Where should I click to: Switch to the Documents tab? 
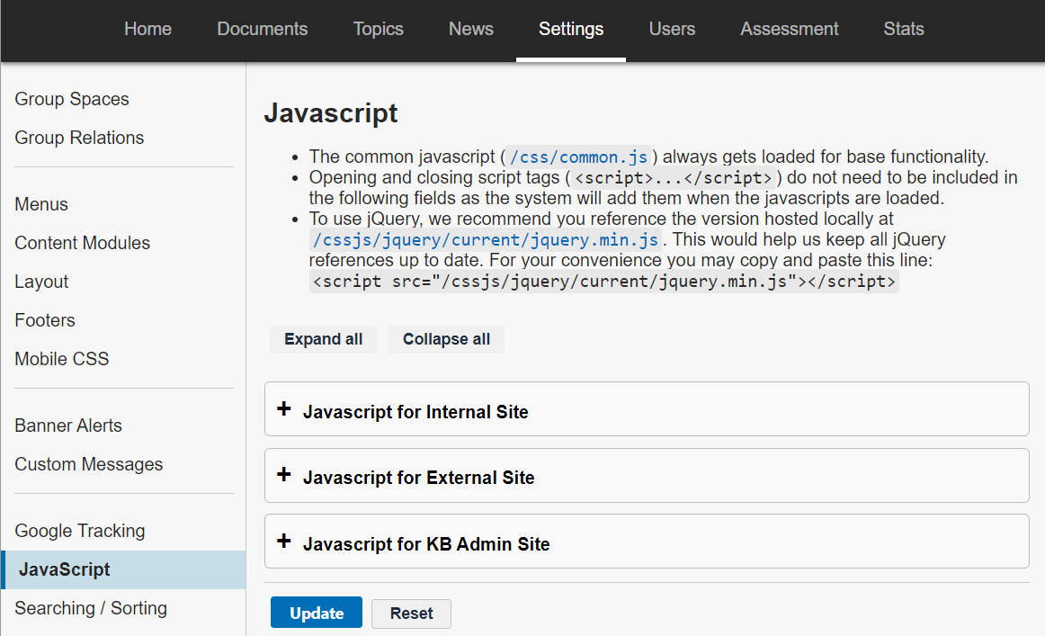(x=263, y=30)
